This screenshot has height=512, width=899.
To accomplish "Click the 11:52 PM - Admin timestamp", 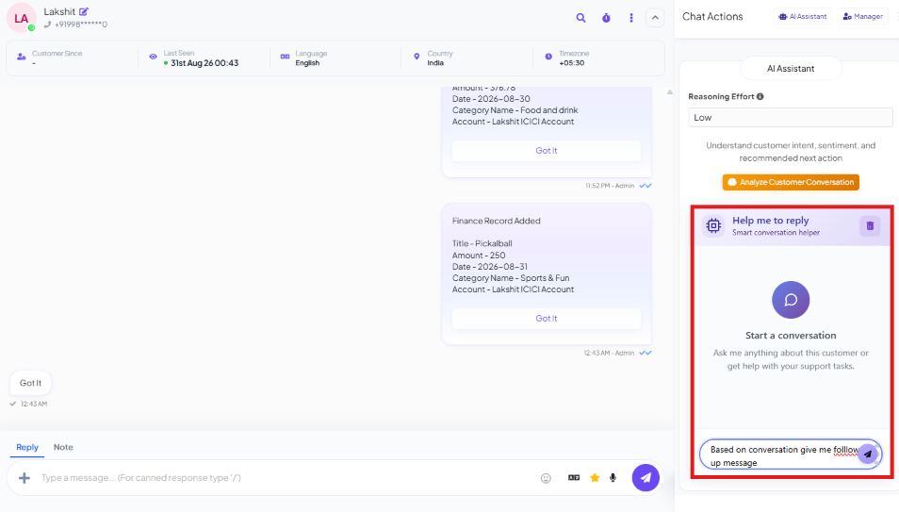I will point(610,186).
